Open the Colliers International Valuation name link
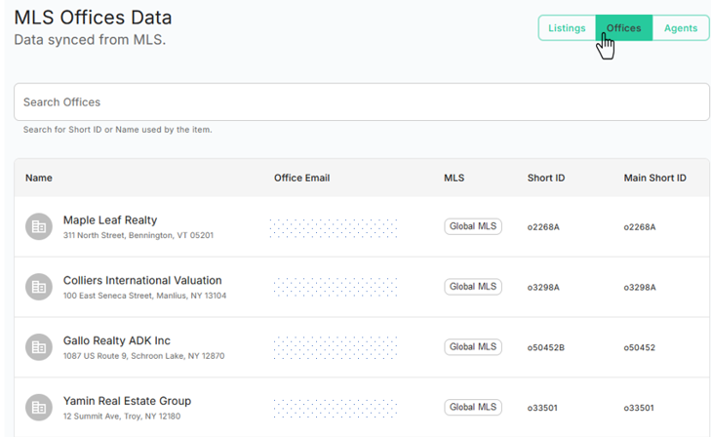The width and height of the screenshot is (711, 437). coord(142,281)
